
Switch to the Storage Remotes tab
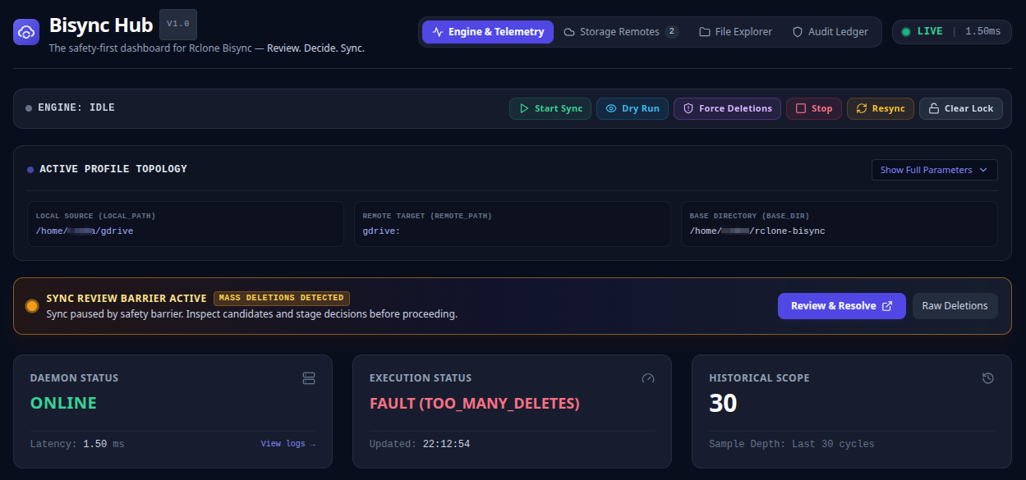pyautogui.click(x=621, y=32)
